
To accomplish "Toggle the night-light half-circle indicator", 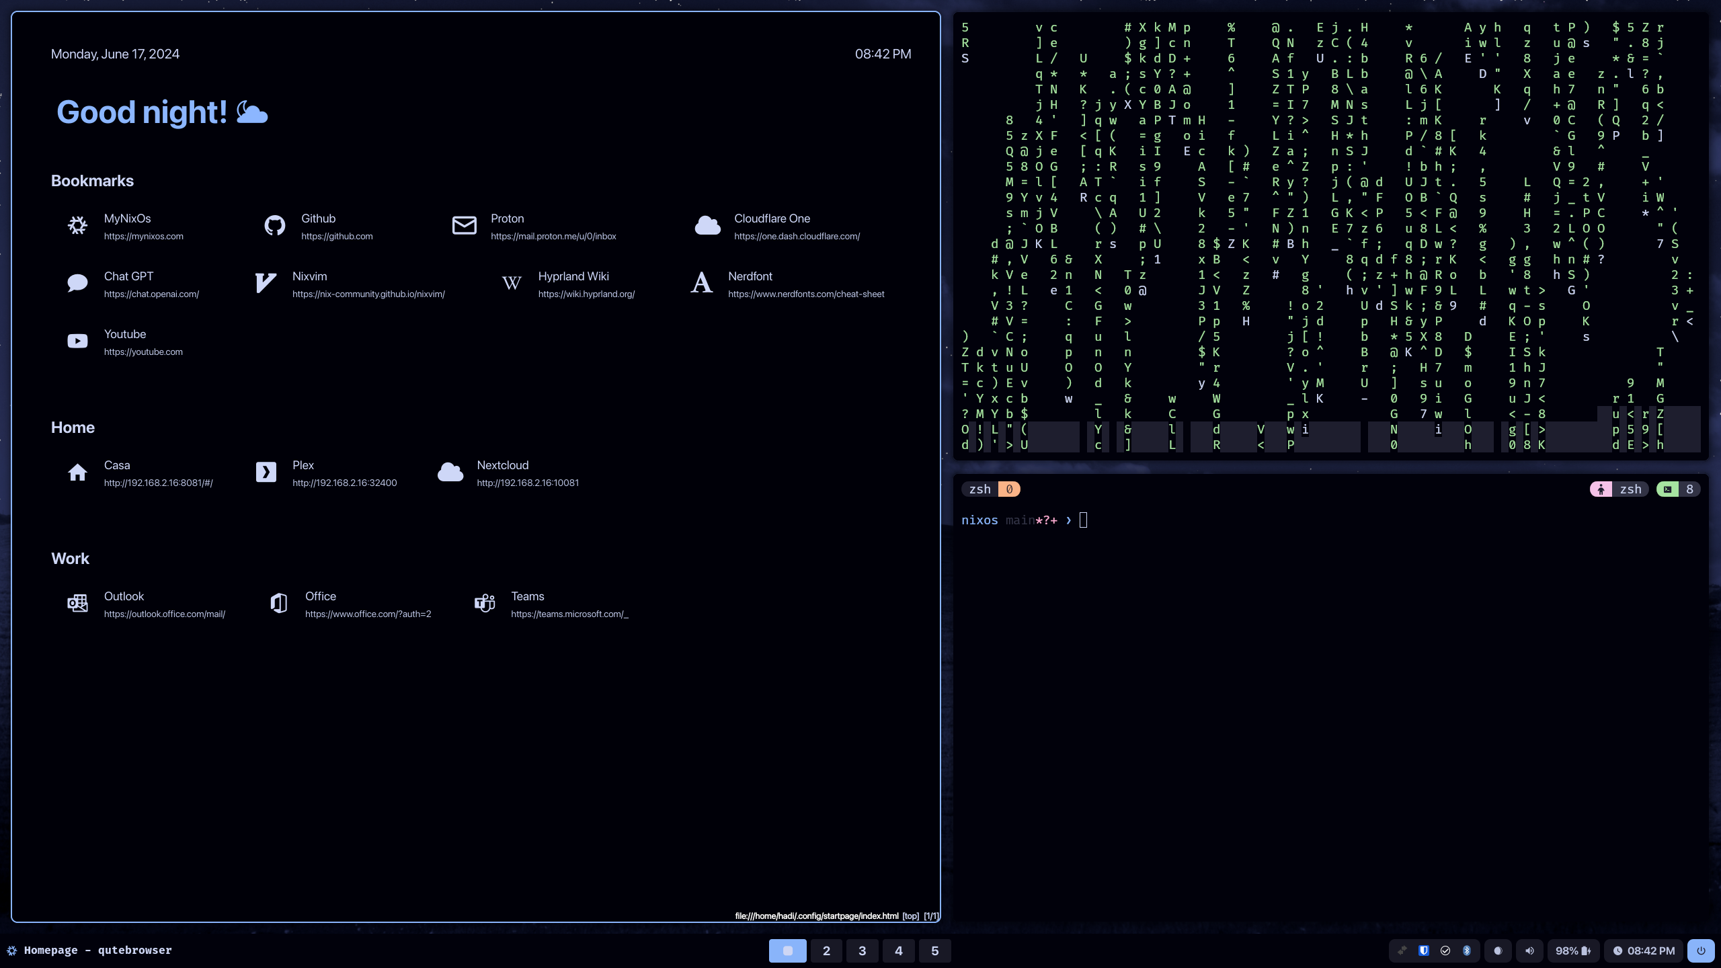I will tap(1498, 951).
